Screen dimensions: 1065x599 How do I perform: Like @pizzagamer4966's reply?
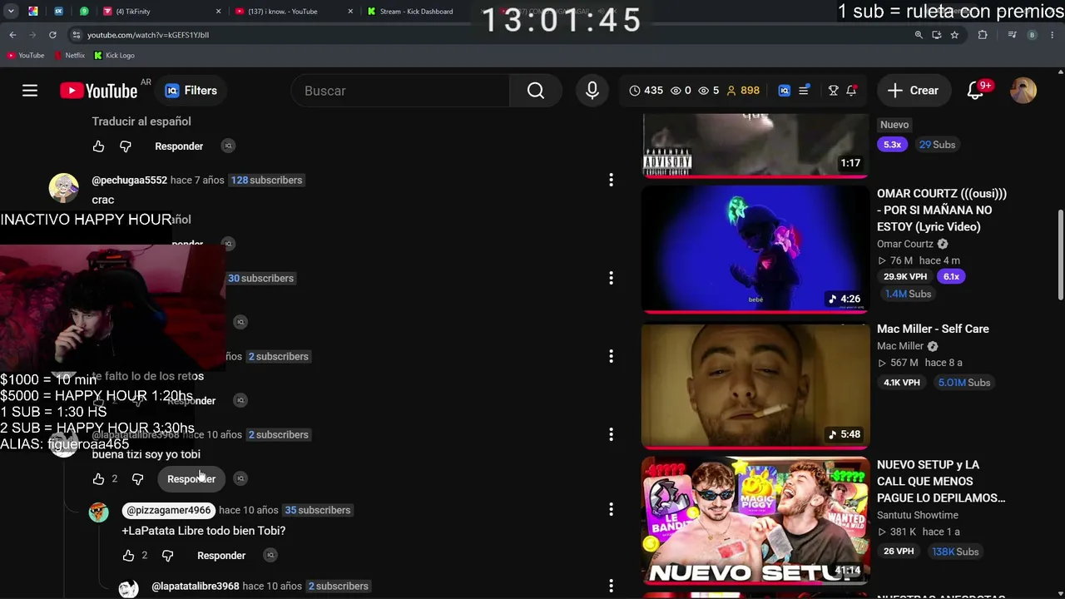click(128, 556)
